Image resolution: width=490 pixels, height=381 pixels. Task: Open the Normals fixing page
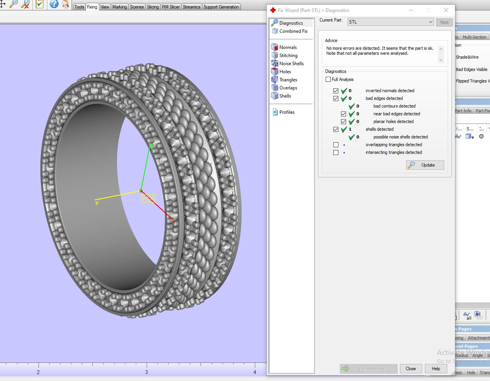click(x=288, y=47)
